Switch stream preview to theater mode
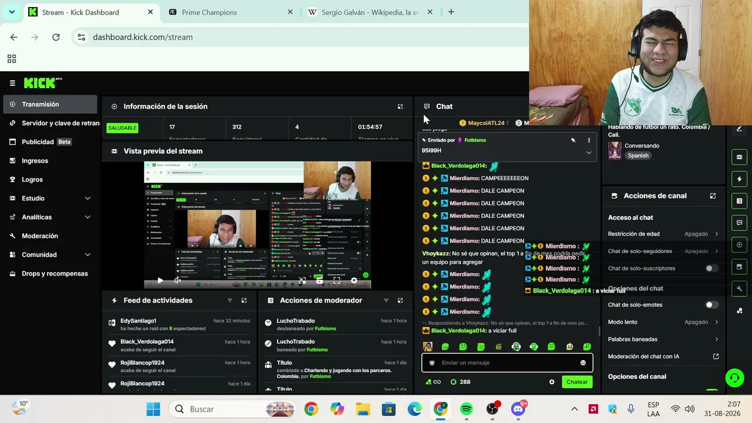 click(319, 281)
